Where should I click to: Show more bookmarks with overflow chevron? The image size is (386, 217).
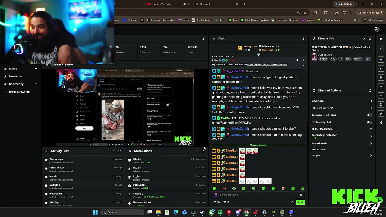point(355,20)
